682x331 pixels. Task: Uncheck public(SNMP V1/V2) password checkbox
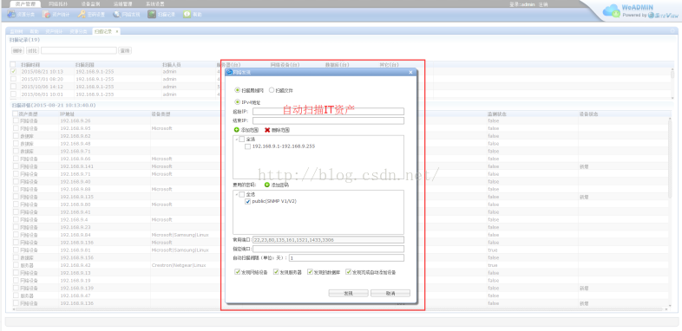tap(247, 202)
